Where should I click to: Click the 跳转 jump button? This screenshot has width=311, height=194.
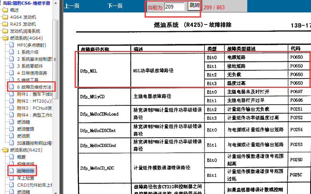pos(194,5)
